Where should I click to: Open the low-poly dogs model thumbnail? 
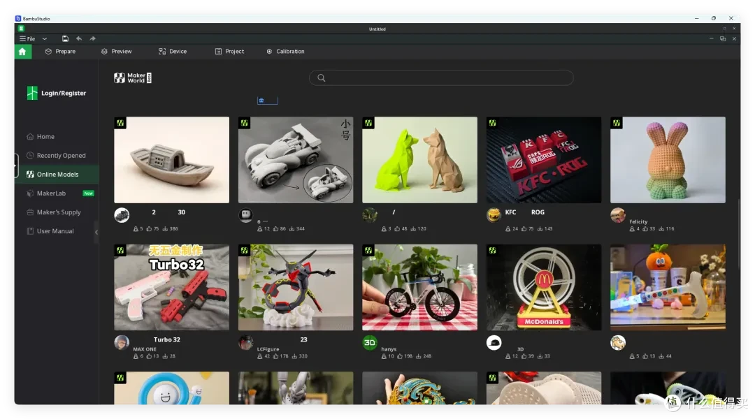[420, 160]
